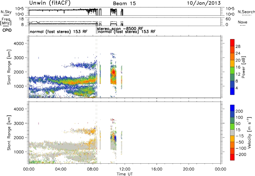Click 'Slant Range [km]' label of velocity panel
Viewport: 255px width, 176px height.
pos(9,133)
